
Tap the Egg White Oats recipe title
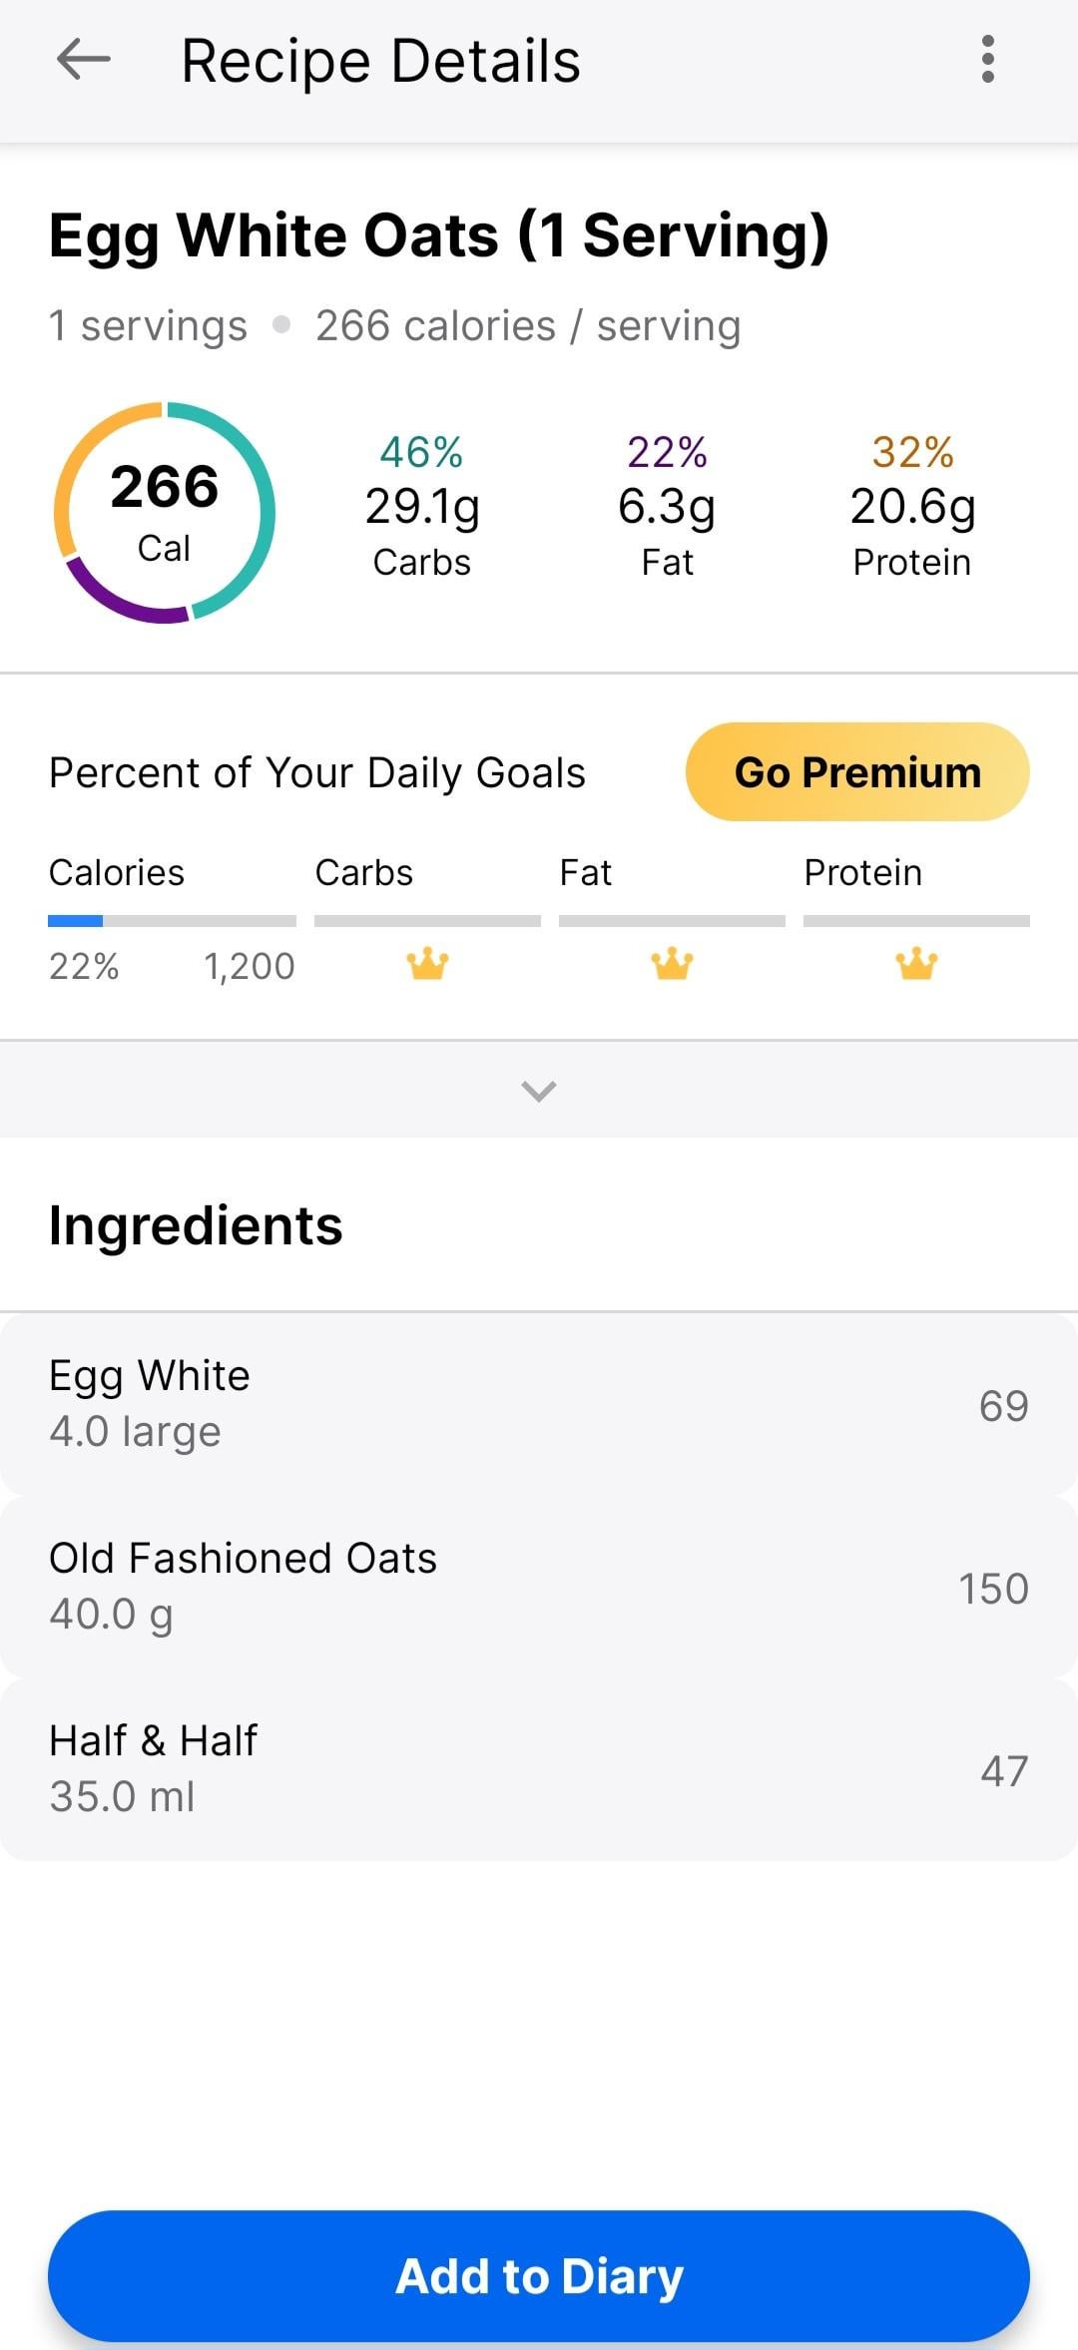pos(439,236)
